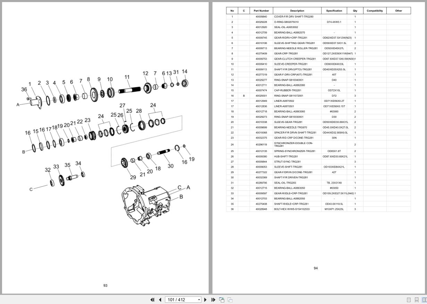Select specification 40T in the table
427x304 pixels.
pyautogui.click(x=334, y=74)
